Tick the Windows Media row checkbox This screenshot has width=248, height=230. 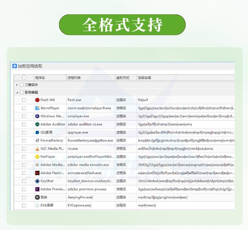24,116
